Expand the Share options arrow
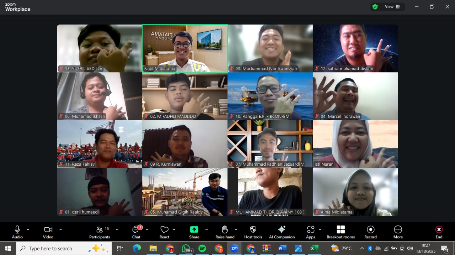This screenshot has width=455, height=255. coord(207,229)
